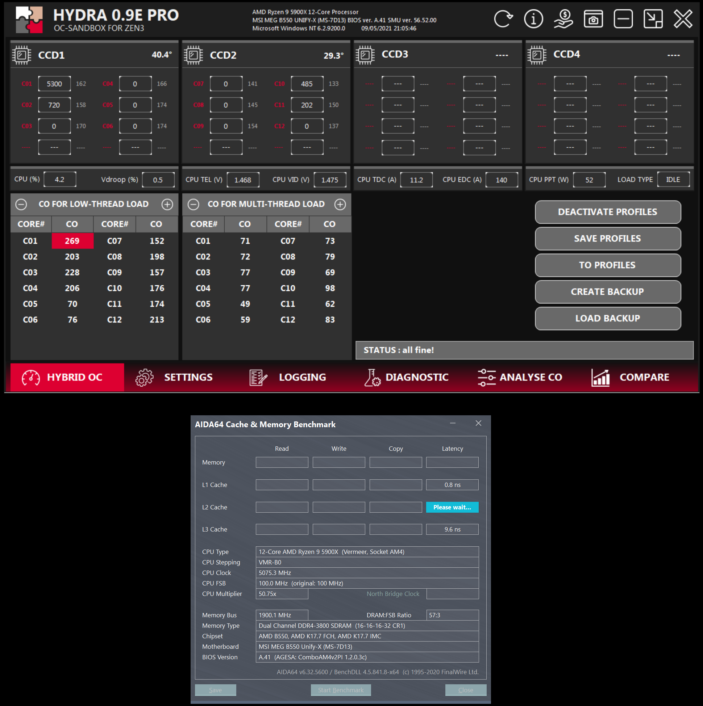Decrease multi-thread CO with minus button
703x706 pixels.
194,204
